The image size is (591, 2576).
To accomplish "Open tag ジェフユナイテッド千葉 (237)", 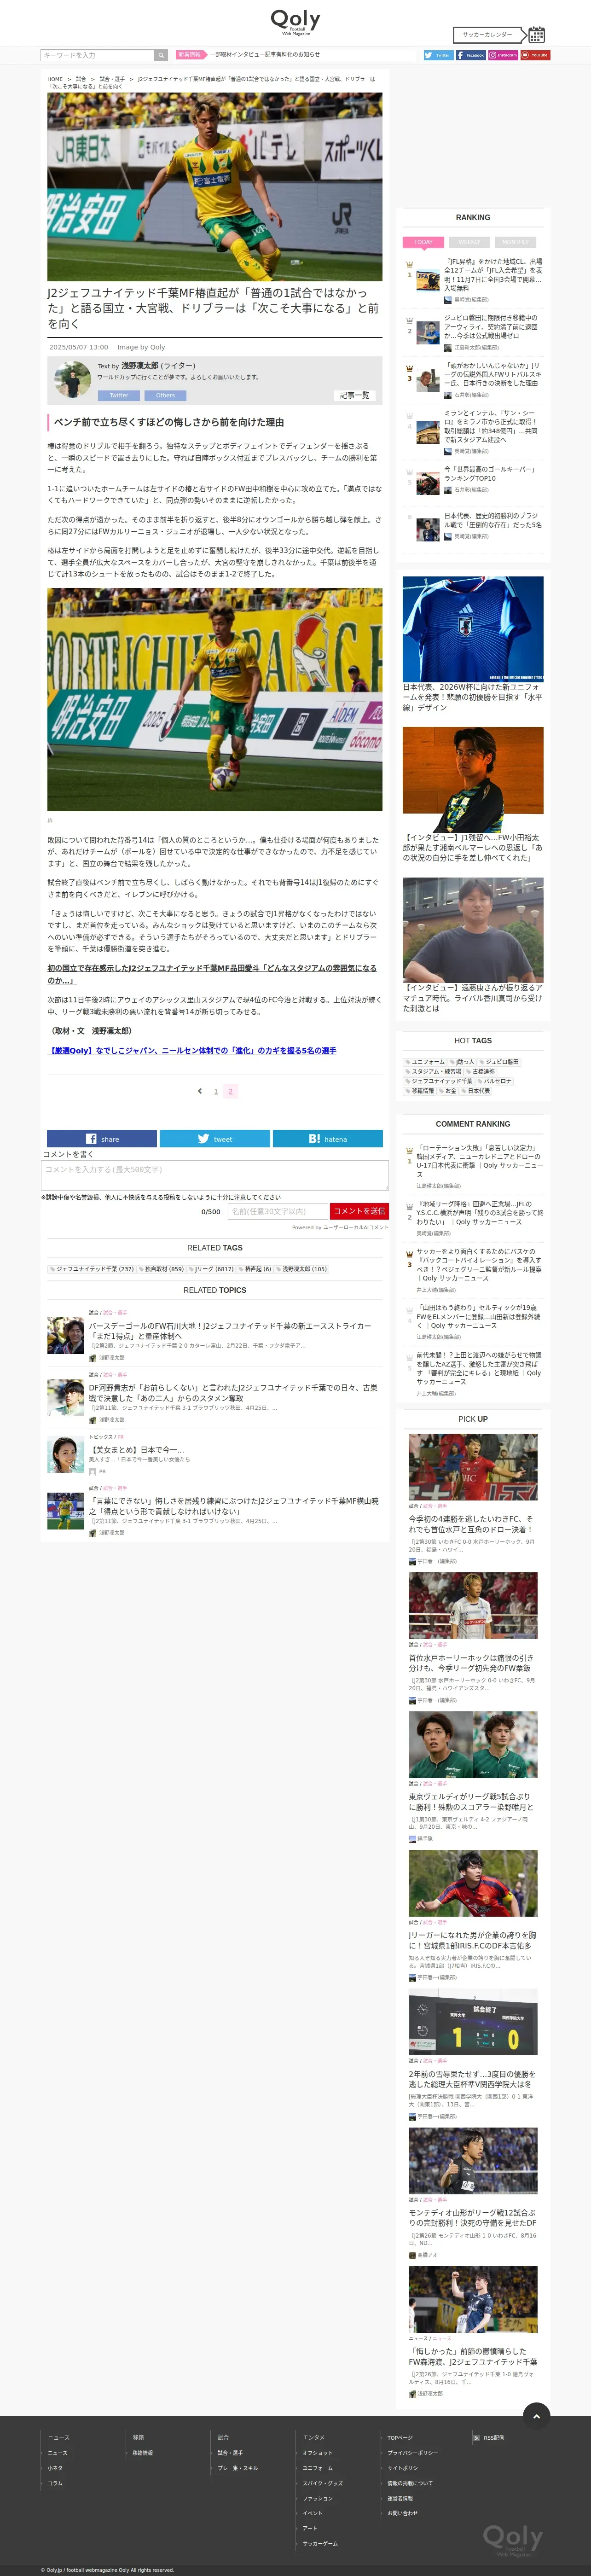I will pos(92,1269).
